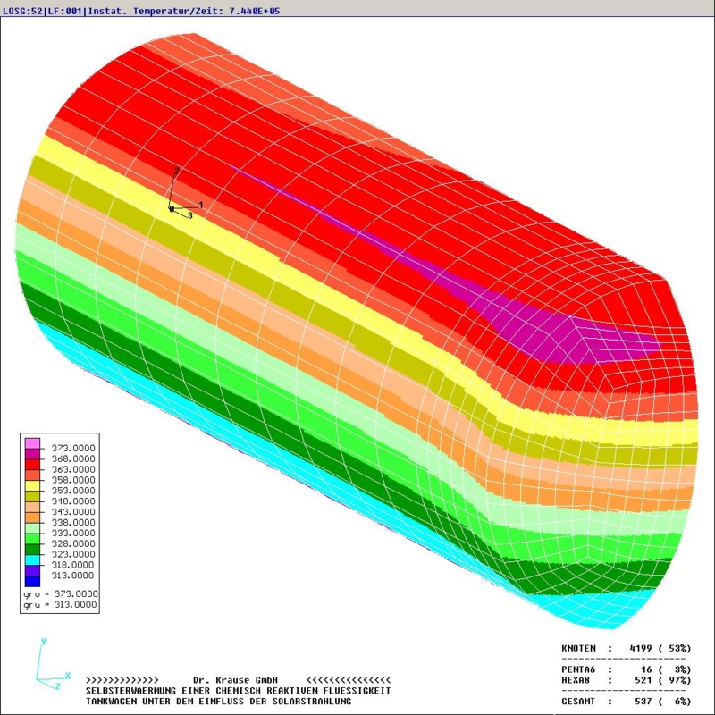Click the 'PENTA6 : 16 ( 3%)' line
The image size is (715, 715).
pyautogui.click(x=627, y=669)
